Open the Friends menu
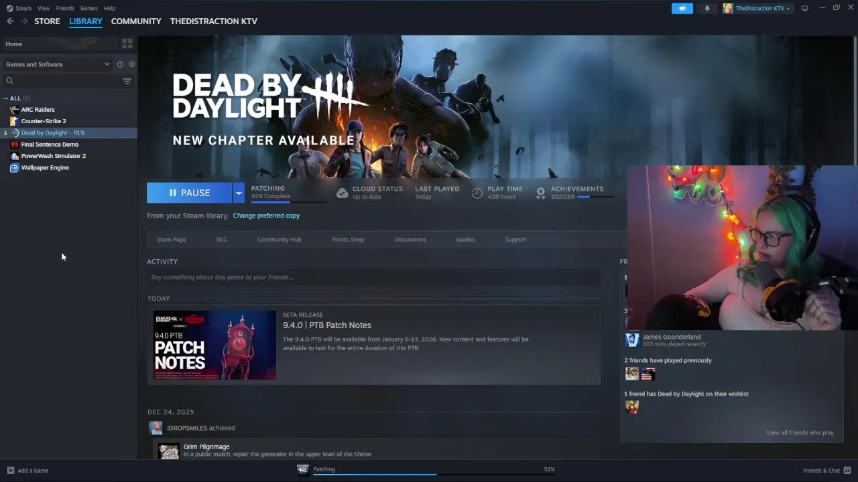The width and height of the screenshot is (858, 482). click(x=65, y=8)
